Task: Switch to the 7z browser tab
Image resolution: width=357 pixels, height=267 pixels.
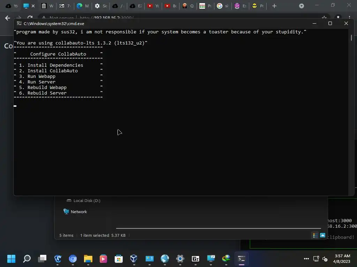Action: [65, 6]
